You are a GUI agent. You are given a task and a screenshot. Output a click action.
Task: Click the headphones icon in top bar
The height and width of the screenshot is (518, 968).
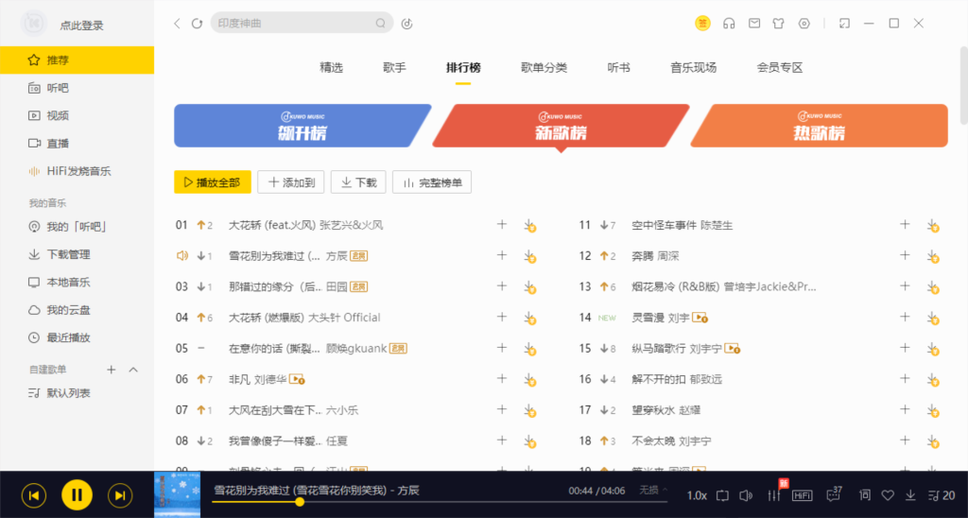tap(729, 24)
